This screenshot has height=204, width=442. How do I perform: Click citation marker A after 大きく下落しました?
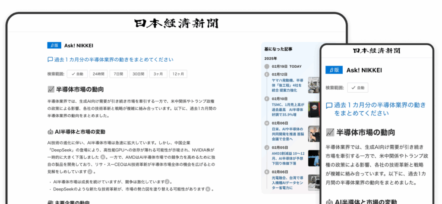(x=103, y=157)
